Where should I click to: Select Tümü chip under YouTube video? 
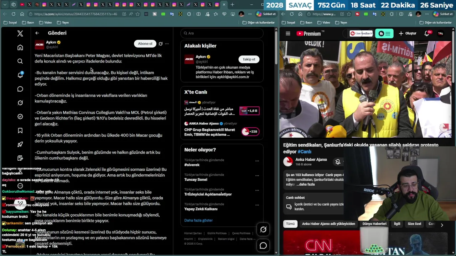pos(290,224)
